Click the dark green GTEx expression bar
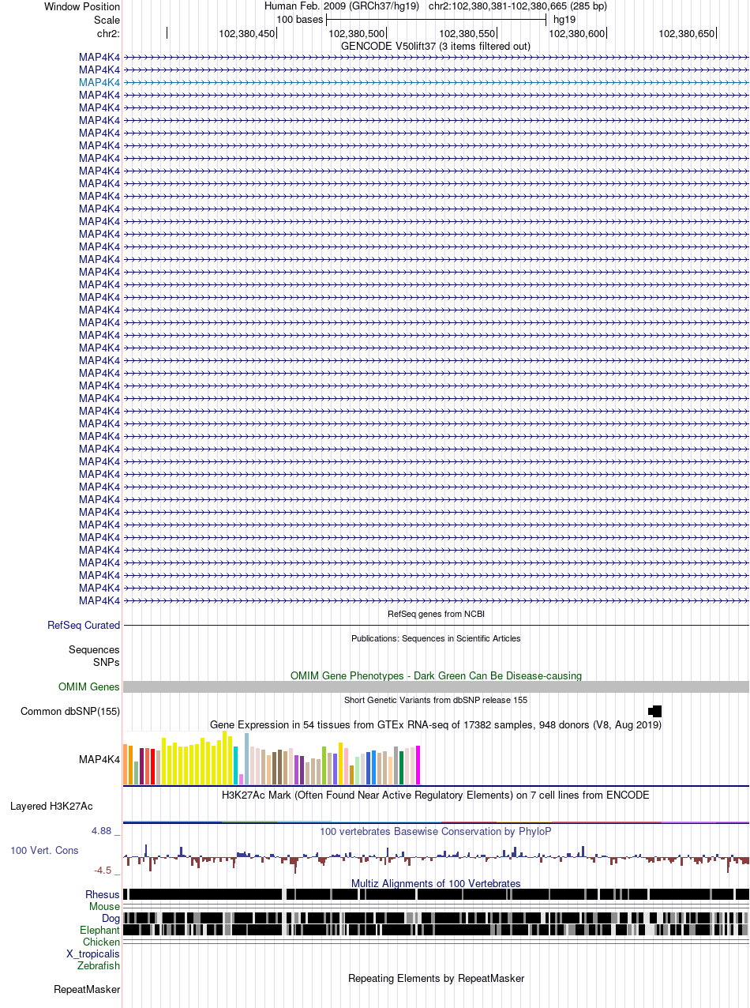Viewport: 750px width, 1008px height. [401, 768]
